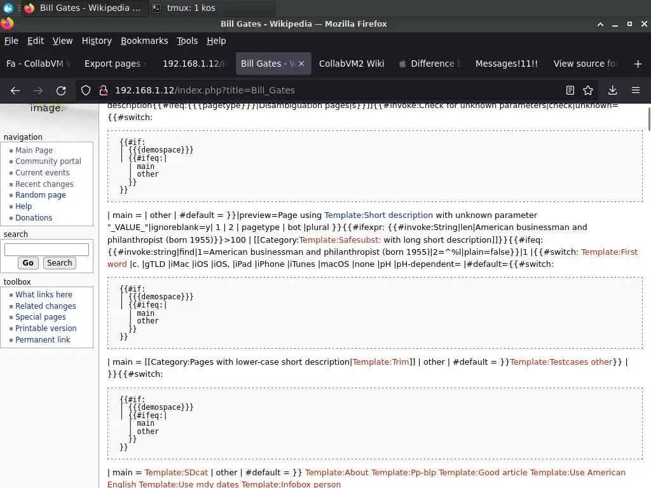Switch to Fa - CollabVM tab
Screen dimensions: 651x488
point(38,64)
